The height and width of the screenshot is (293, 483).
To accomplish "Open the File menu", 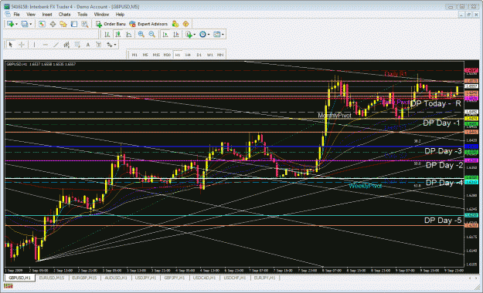I will click(16, 15).
